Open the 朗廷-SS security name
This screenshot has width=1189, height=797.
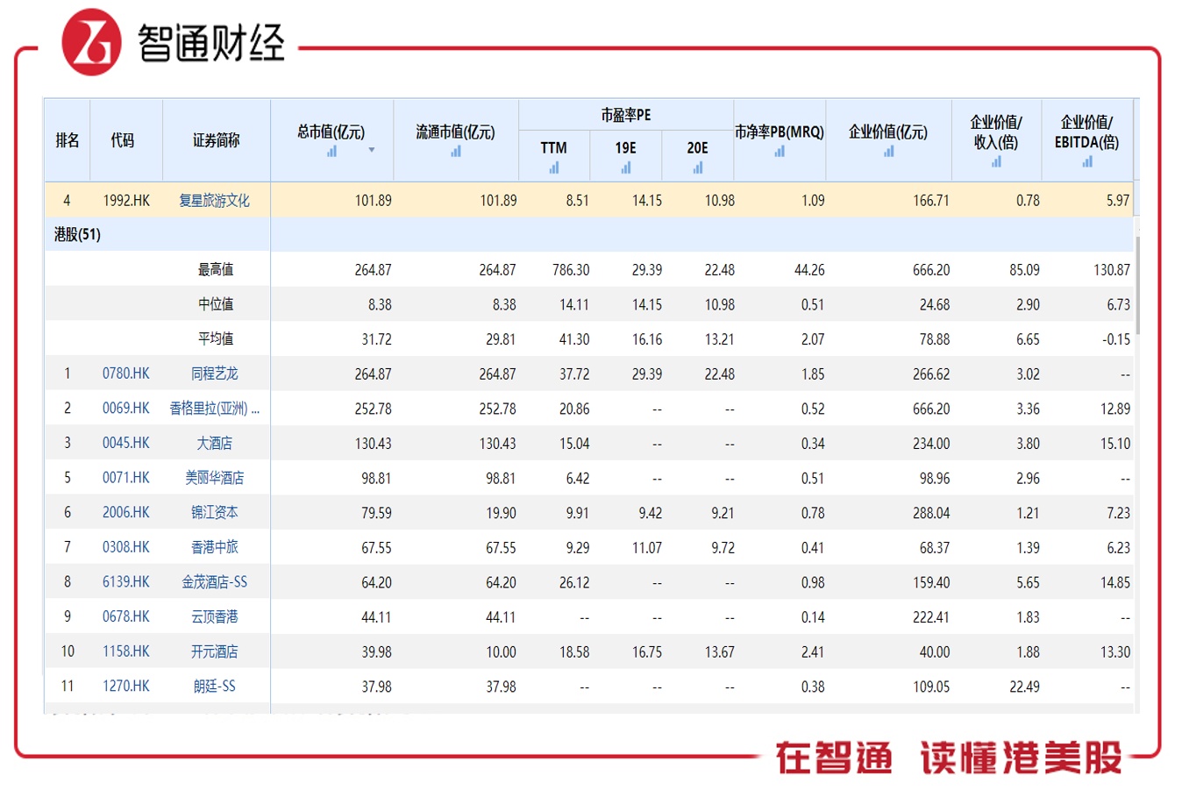(x=215, y=687)
